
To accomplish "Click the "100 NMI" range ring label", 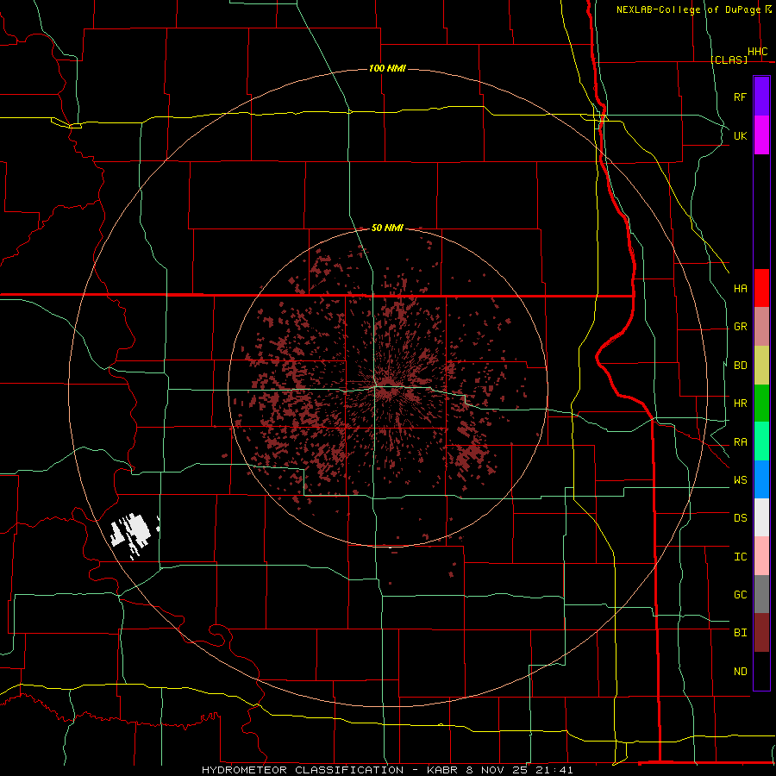I will pyautogui.click(x=387, y=68).
